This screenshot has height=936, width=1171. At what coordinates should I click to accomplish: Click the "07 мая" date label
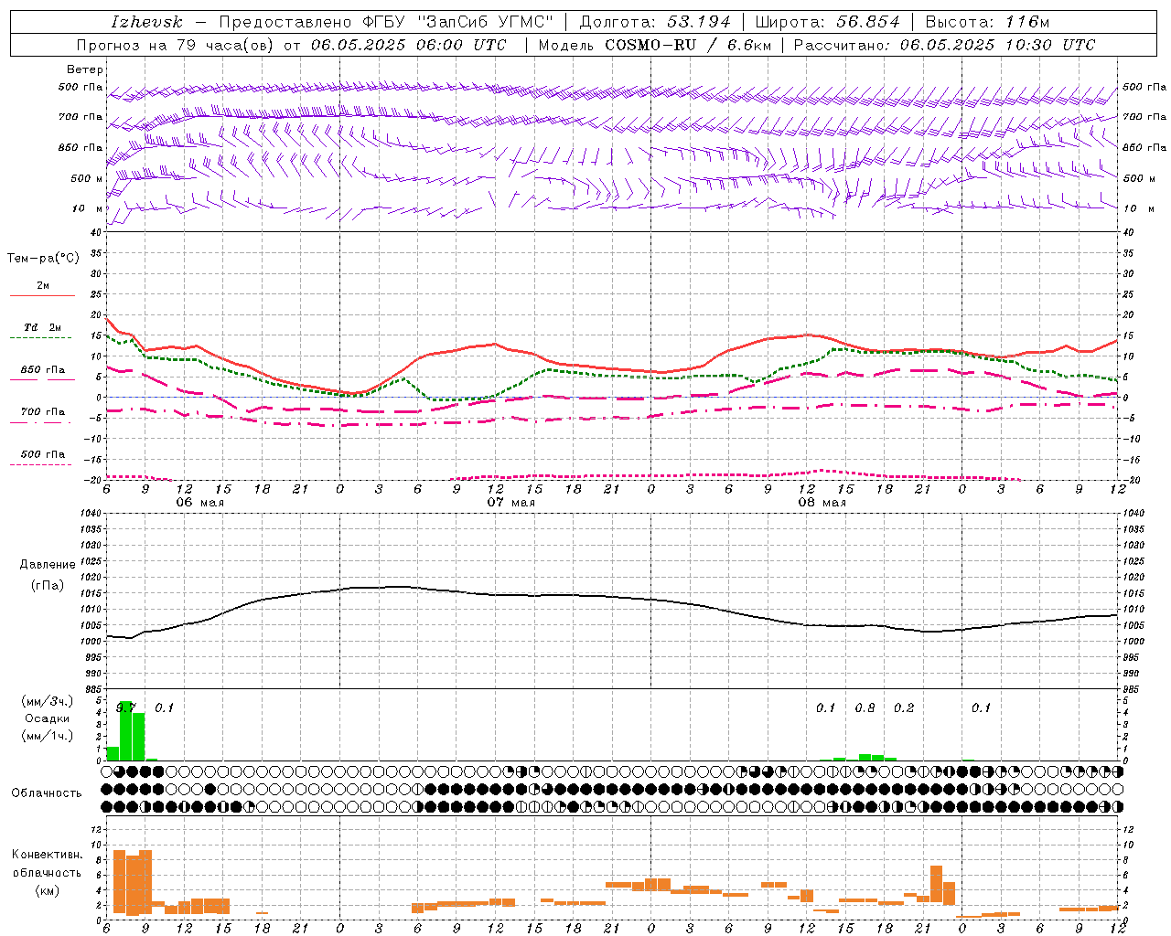(510, 503)
